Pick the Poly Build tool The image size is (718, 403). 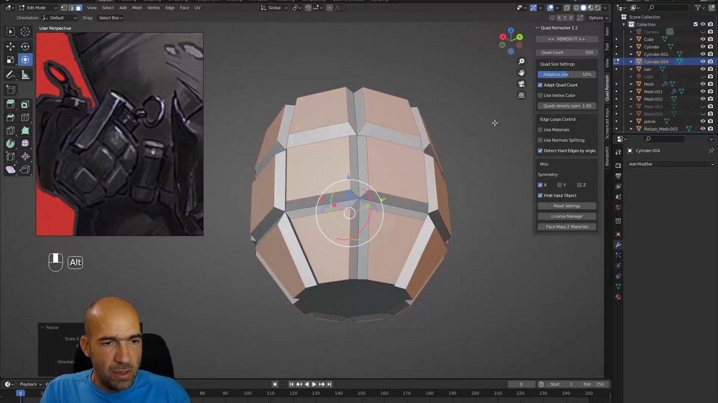click(x=25, y=131)
